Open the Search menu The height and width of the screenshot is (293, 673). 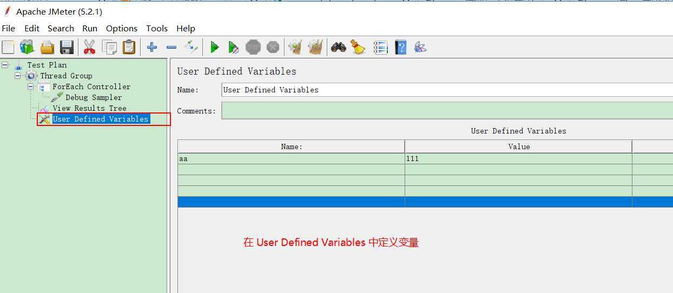61,28
